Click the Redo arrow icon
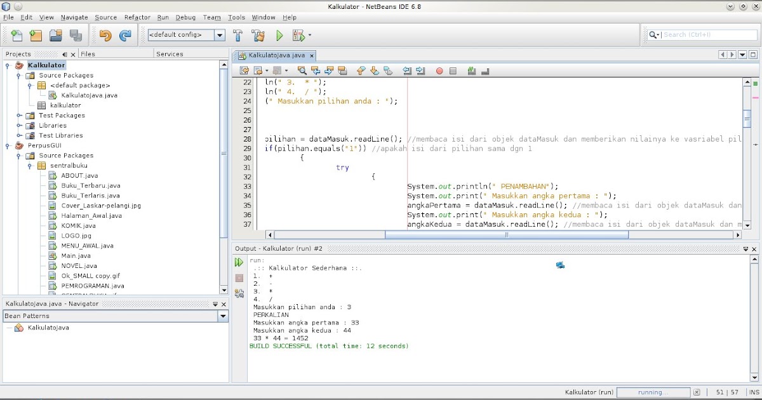Image resolution: width=762 pixels, height=400 pixels. click(125, 36)
